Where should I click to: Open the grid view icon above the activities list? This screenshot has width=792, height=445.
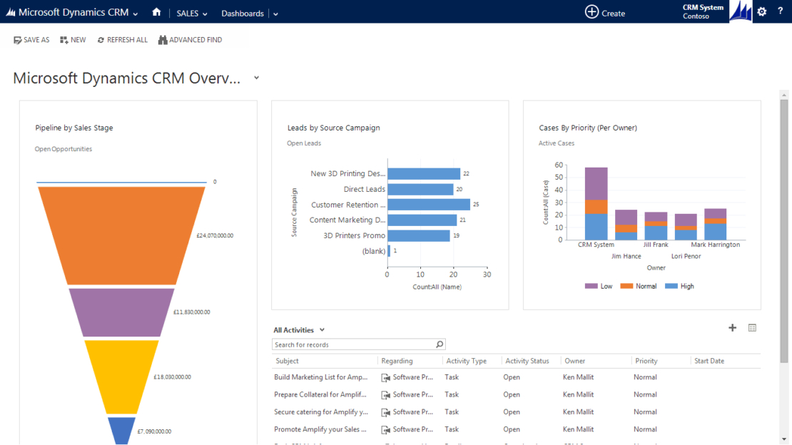752,327
